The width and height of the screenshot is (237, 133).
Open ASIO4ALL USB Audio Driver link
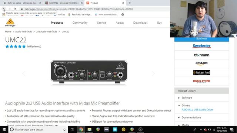(197, 110)
